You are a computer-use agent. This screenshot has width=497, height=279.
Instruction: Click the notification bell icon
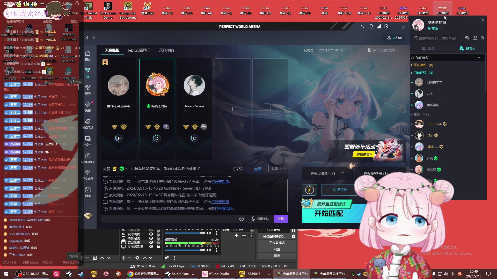pos(371,27)
